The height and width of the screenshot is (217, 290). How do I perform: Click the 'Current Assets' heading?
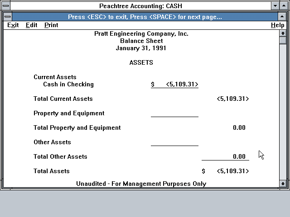point(55,77)
